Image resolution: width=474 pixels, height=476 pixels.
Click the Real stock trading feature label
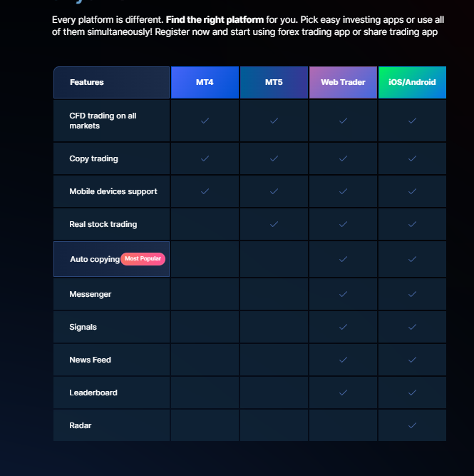[103, 224]
